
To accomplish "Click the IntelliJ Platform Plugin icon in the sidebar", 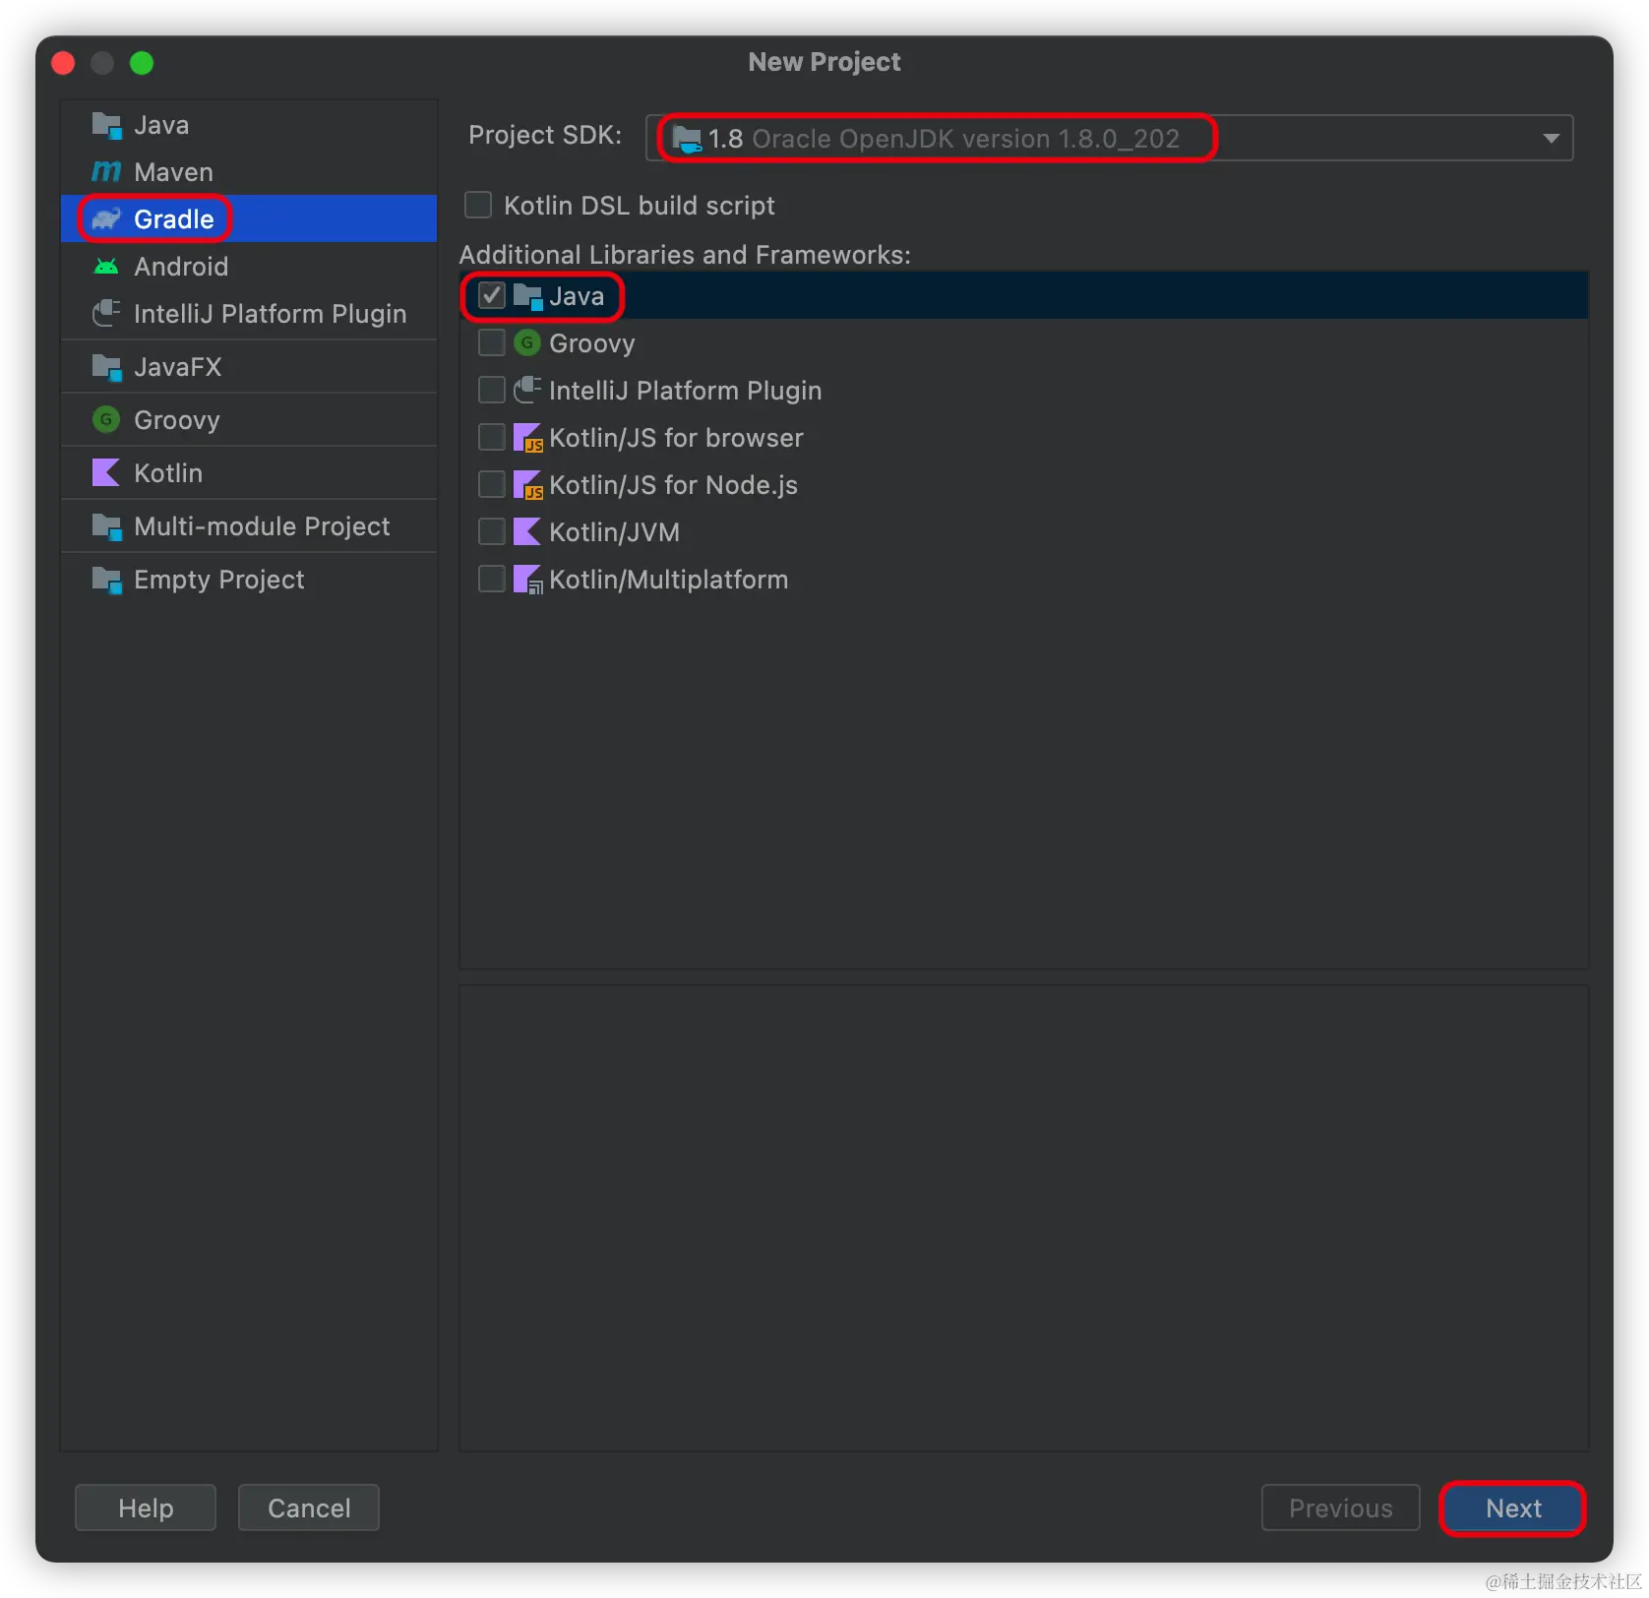I will click(106, 313).
